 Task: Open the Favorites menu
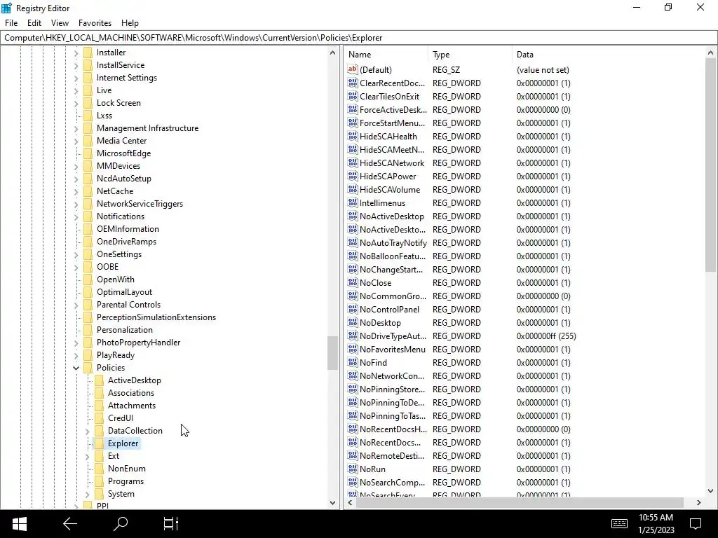pyautogui.click(x=95, y=23)
